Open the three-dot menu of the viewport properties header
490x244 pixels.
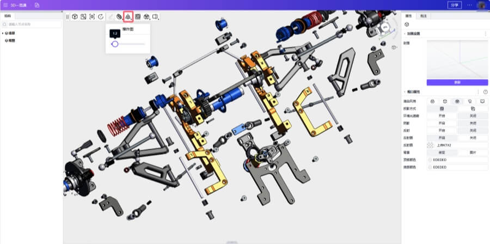(x=478, y=92)
